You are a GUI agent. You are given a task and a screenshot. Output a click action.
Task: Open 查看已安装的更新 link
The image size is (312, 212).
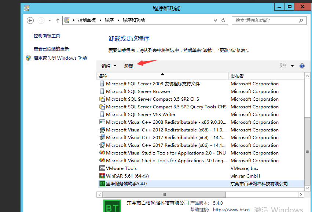(x=51, y=49)
